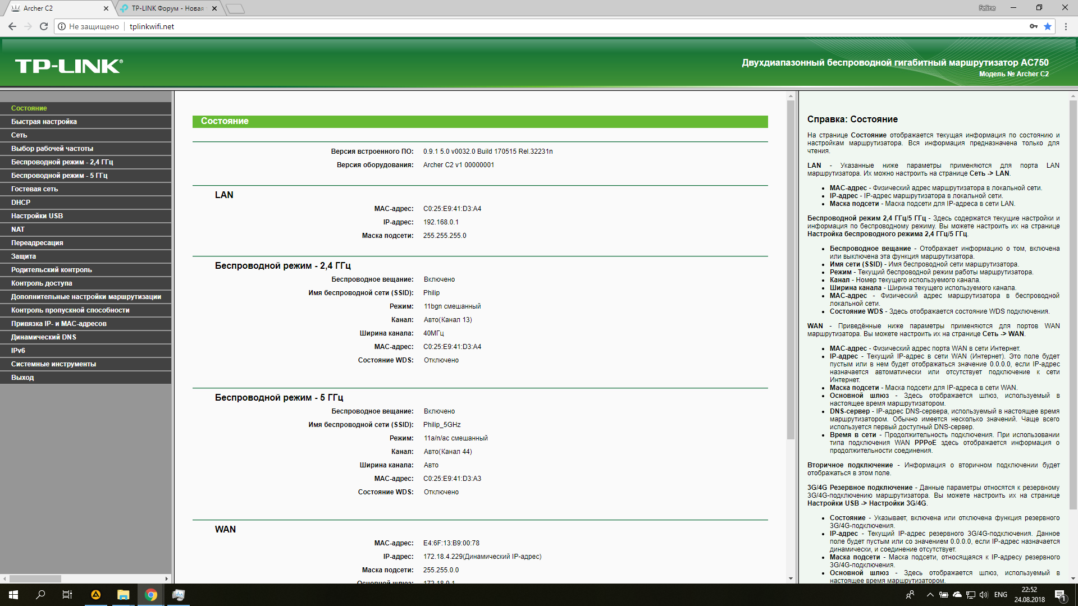This screenshot has height=606, width=1078.
Task: Open Защита menu item
Action: tap(85, 256)
